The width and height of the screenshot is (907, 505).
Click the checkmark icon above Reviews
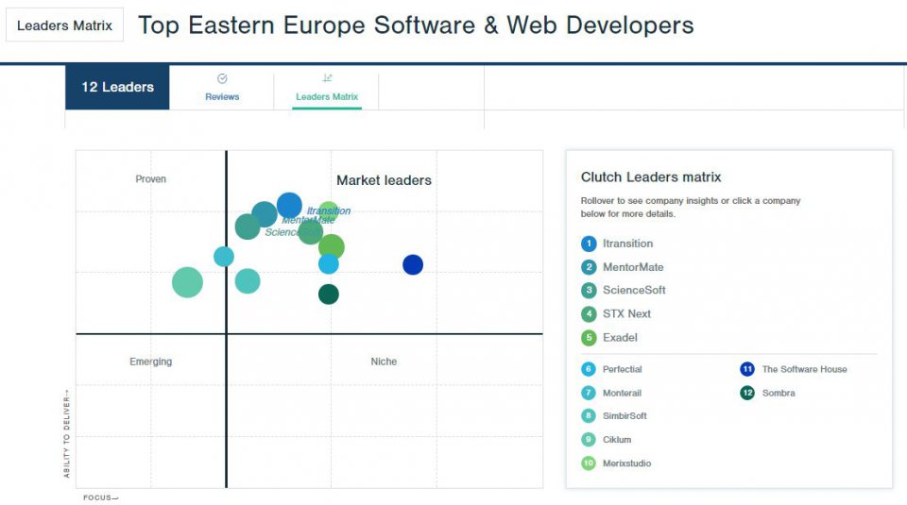222,79
